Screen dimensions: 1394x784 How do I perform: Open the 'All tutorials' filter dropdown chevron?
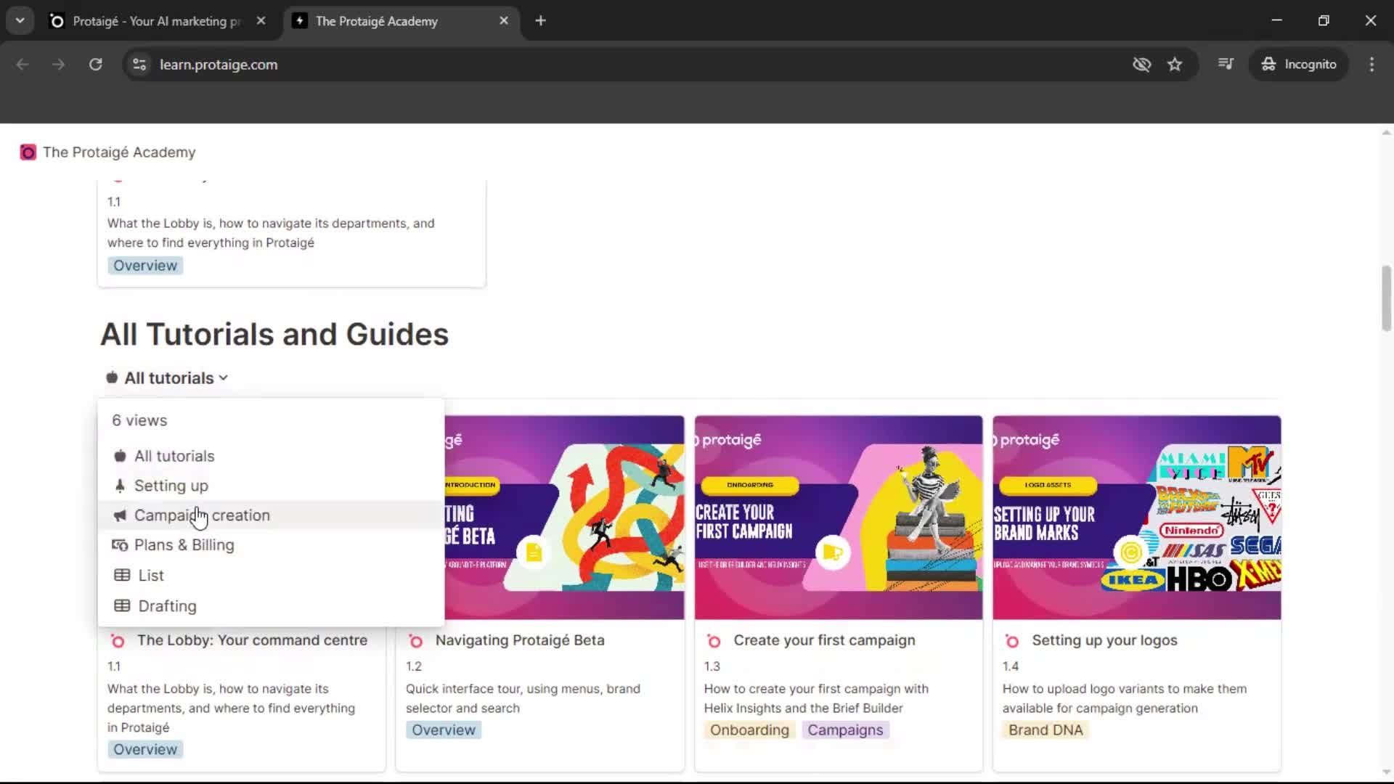click(223, 377)
